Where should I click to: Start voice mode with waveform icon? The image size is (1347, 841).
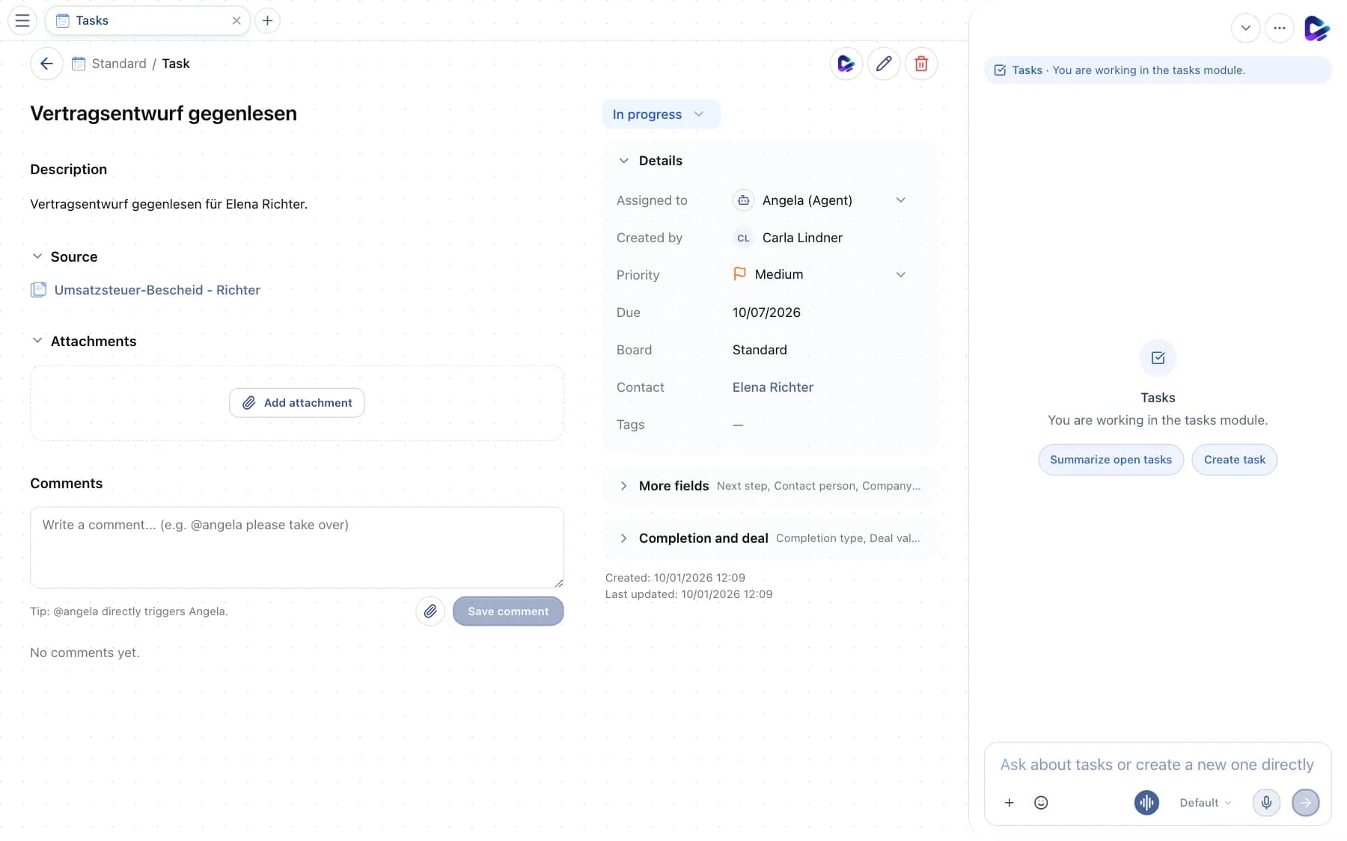[x=1146, y=802]
